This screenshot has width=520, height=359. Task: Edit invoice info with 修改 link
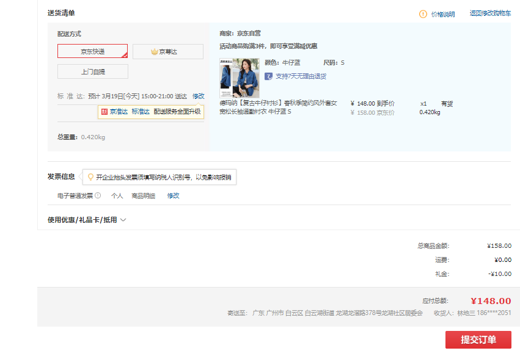pyautogui.click(x=174, y=196)
